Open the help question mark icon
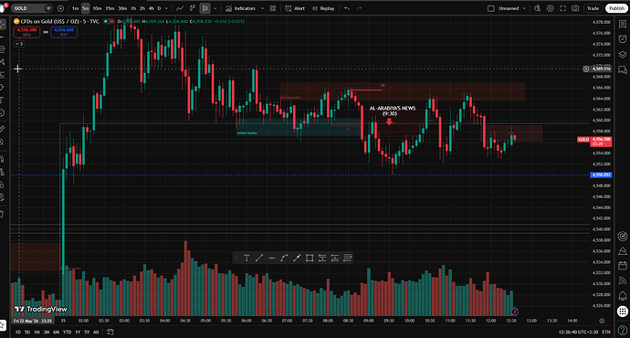The image size is (630, 338). (623, 330)
